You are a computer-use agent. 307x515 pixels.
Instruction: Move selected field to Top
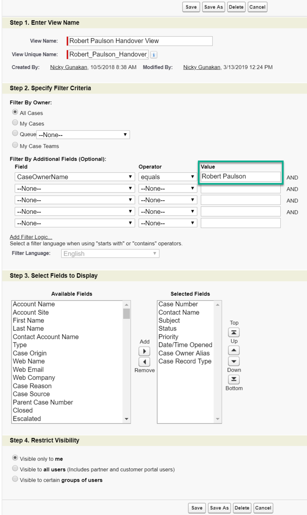click(234, 332)
